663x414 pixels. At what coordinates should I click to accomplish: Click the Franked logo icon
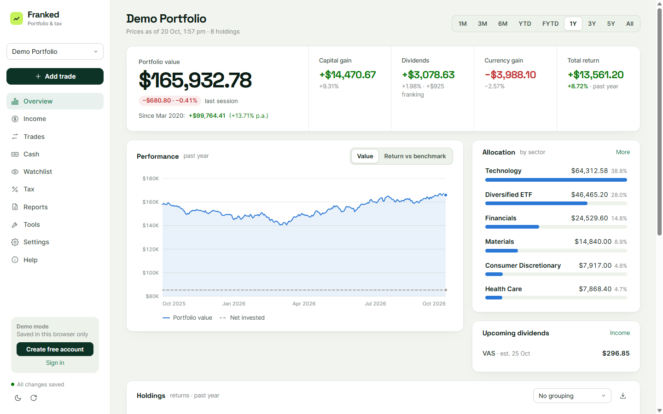click(x=17, y=18)
